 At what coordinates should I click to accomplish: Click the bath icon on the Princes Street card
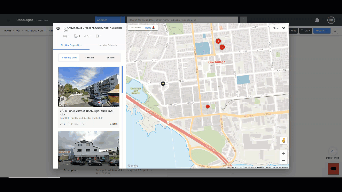click(69, 124)
